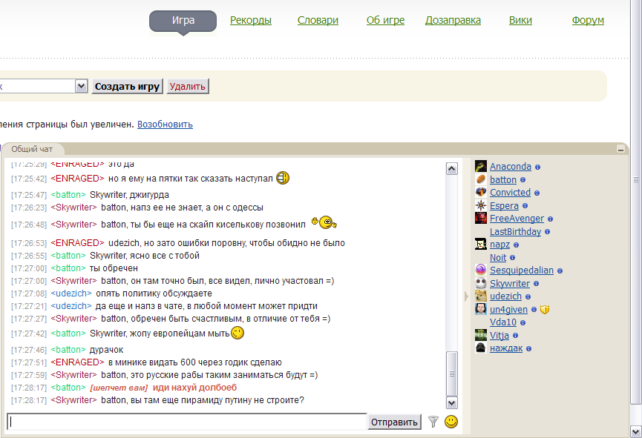This screenshot has width=642, height=438.
Task: Open info icon next to Noit
Action: coord(513,258)
